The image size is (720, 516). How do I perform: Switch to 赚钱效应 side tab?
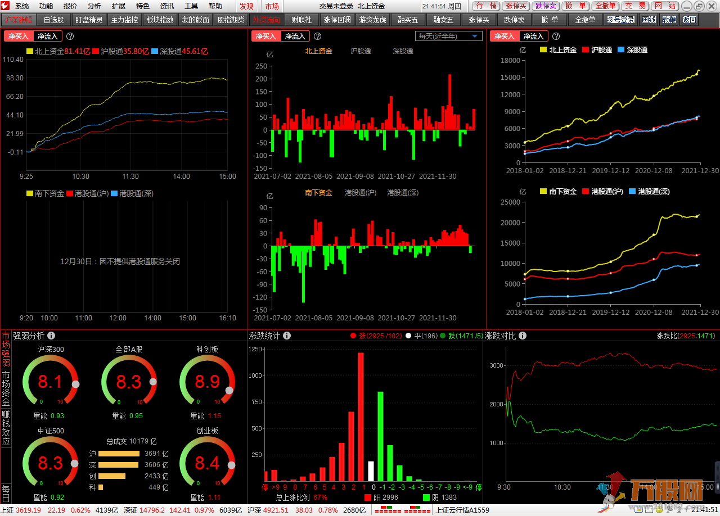(6, 428)
